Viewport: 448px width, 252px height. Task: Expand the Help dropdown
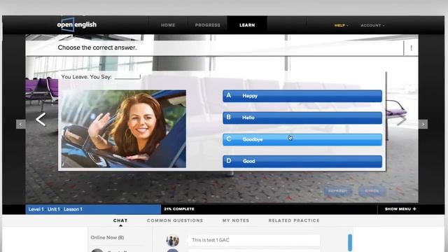[x=341, y=25]
